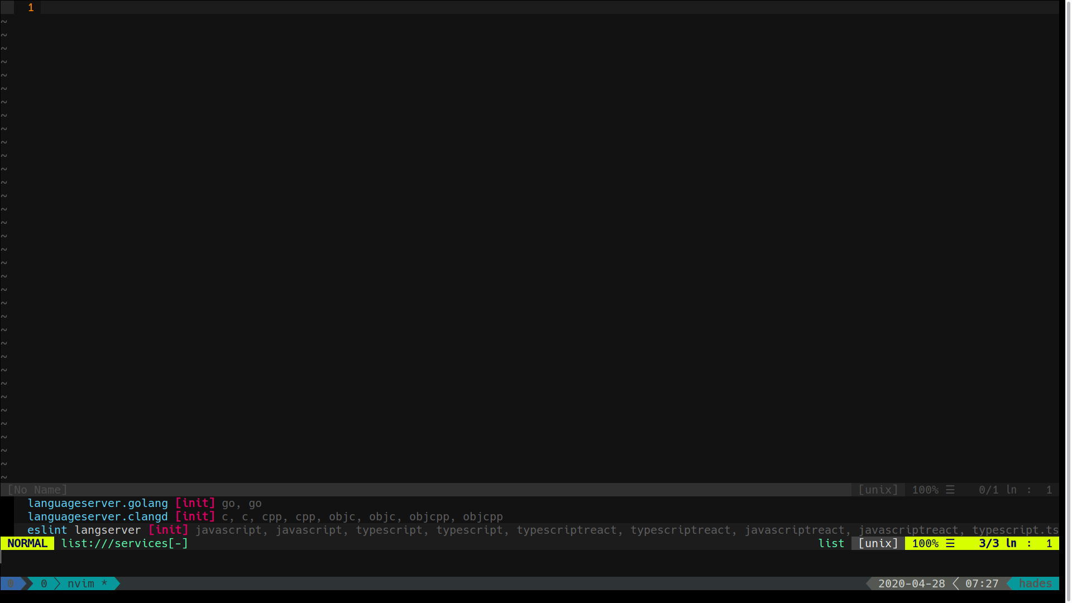Click the 100% scroll percentage indicator
1072x603 pixels.
[x=925, y=543]
